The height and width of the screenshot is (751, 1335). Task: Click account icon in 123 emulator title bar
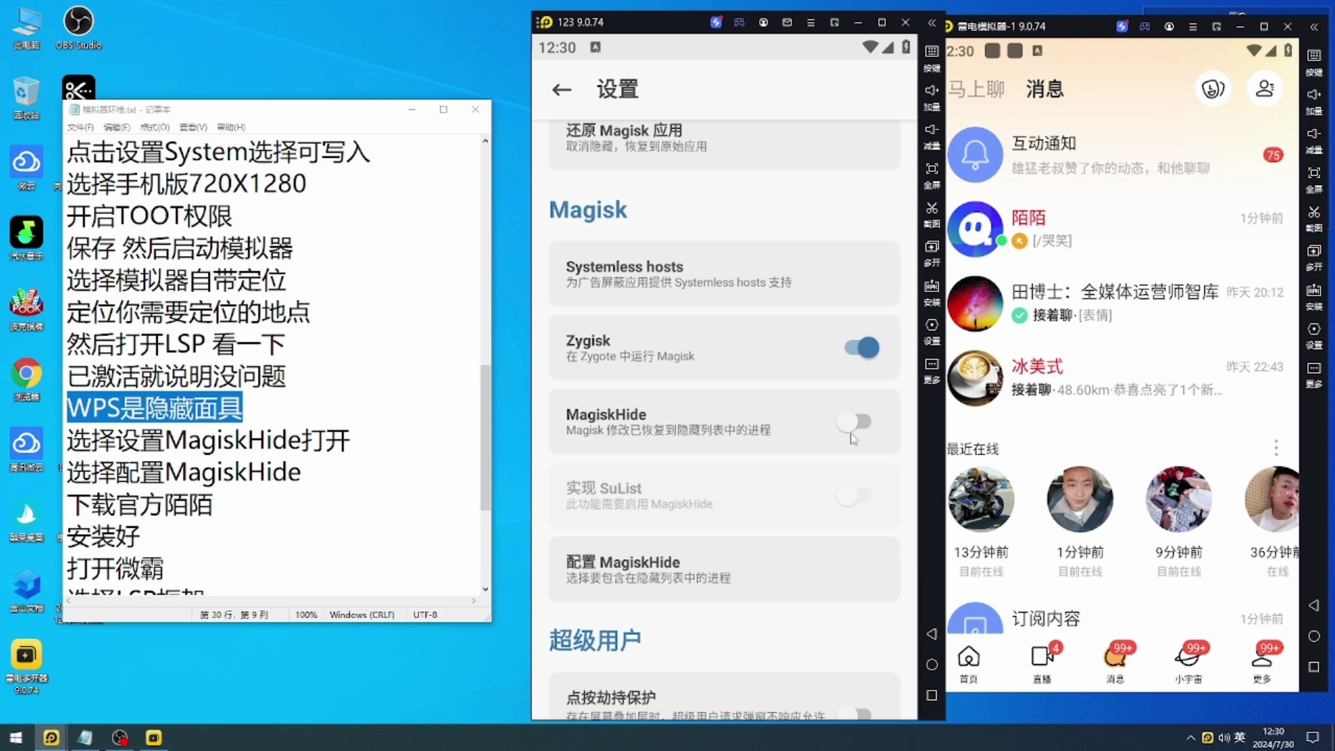[763, 23]
